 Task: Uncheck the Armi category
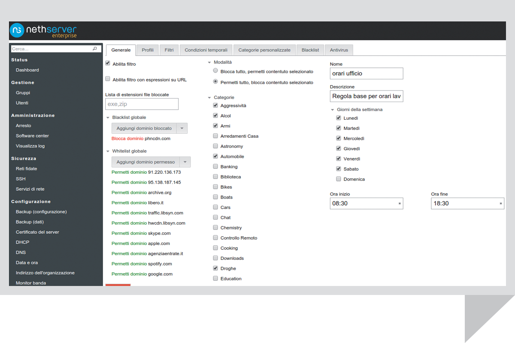point(215,126)
